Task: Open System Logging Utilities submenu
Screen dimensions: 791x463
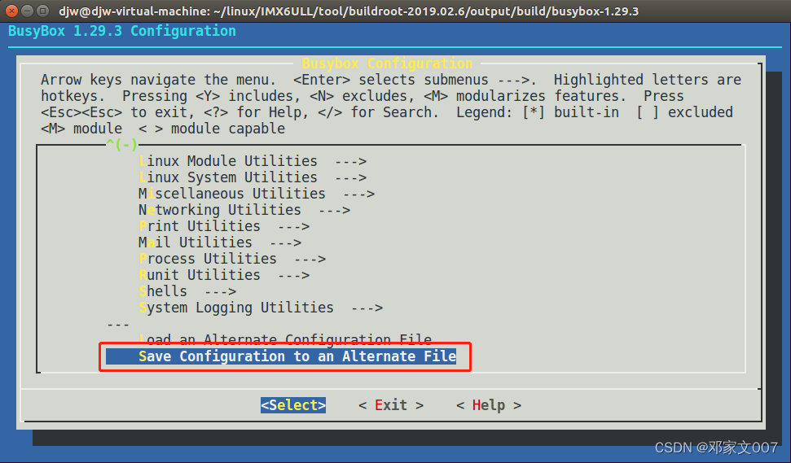Action: point(261,308)
